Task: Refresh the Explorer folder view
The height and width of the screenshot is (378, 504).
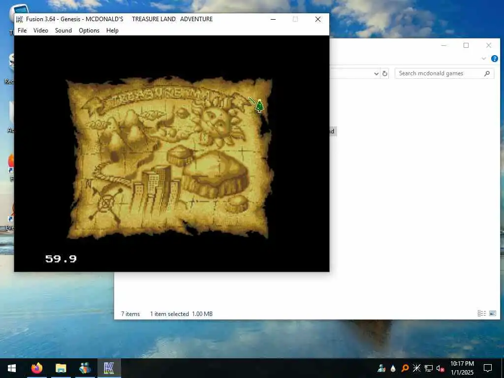Action: [x=385, y=74]
